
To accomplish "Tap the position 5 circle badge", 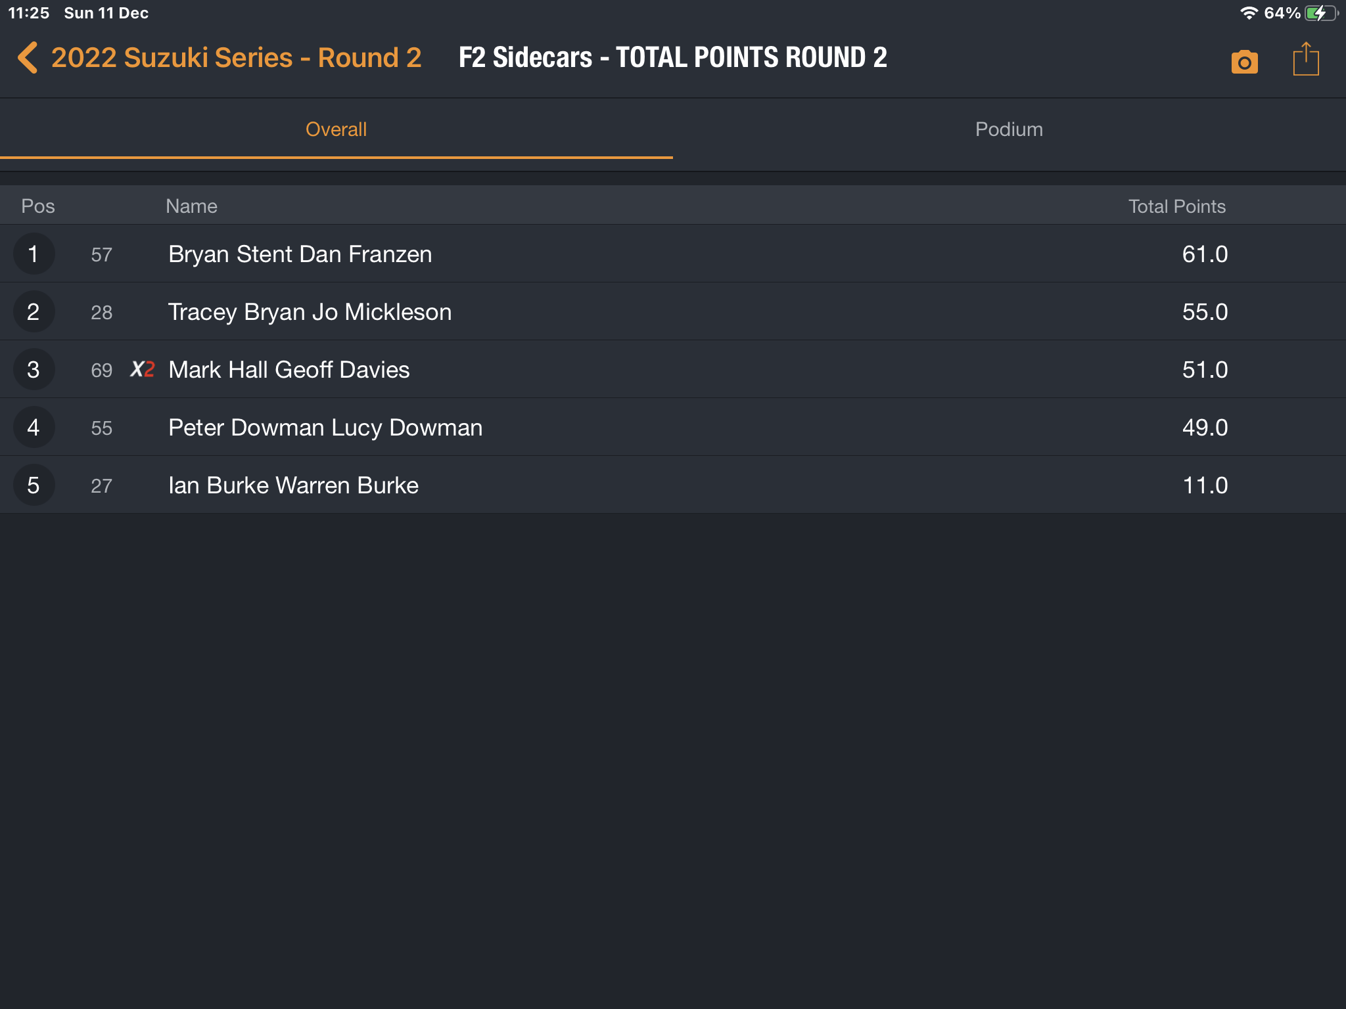I will click(34, 485).
